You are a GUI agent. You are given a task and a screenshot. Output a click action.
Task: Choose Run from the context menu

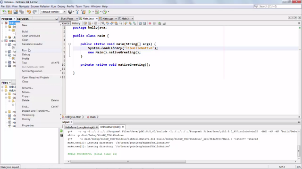click(39, 50)
